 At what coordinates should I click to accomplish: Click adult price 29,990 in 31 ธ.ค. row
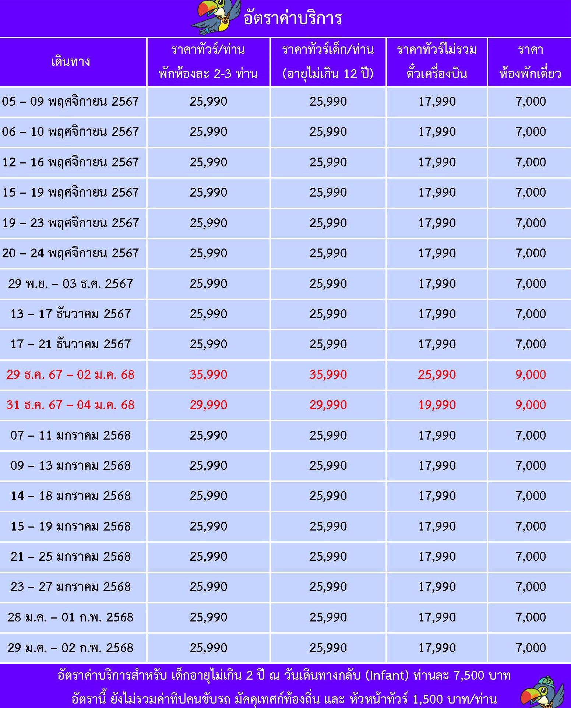pyautogui.click(x=208, y=405)
